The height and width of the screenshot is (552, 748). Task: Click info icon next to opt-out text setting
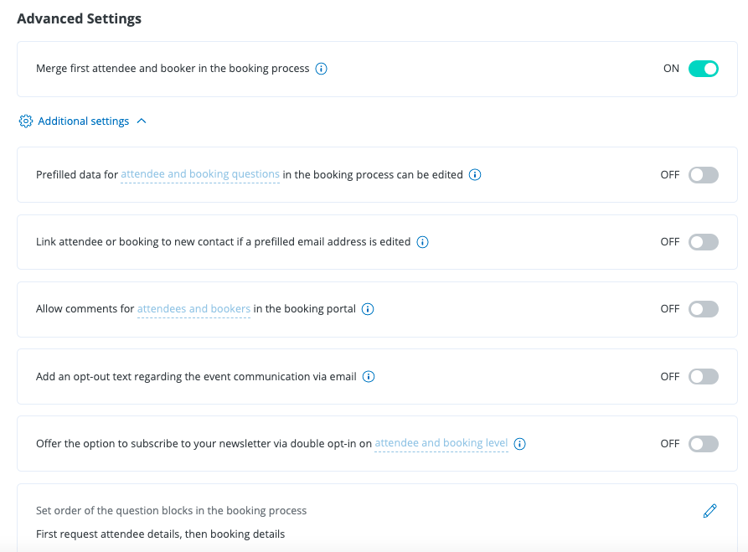[369, 377]
